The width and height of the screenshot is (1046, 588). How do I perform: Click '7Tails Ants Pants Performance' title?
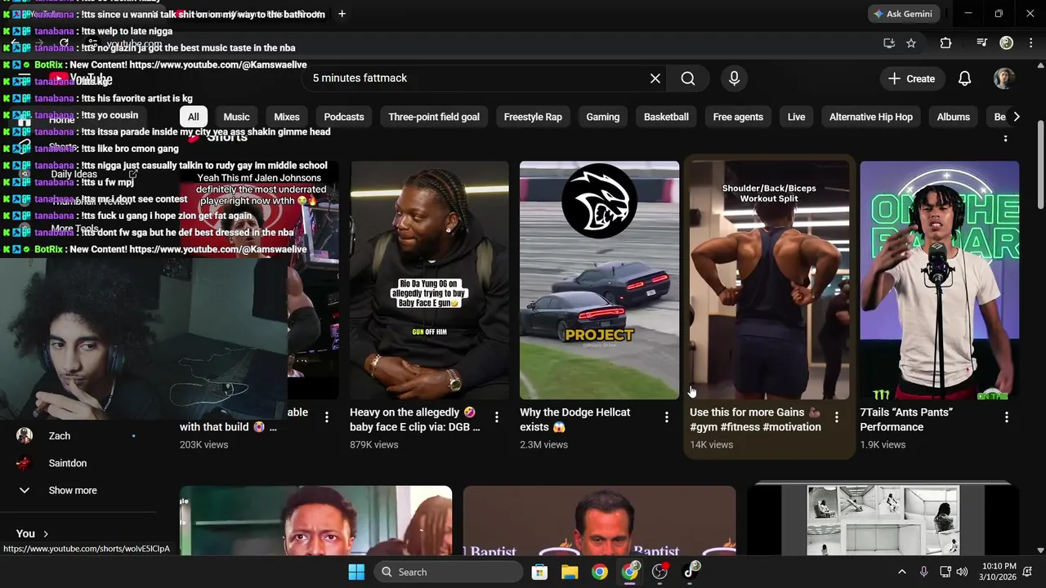click(x=906, y=420)
